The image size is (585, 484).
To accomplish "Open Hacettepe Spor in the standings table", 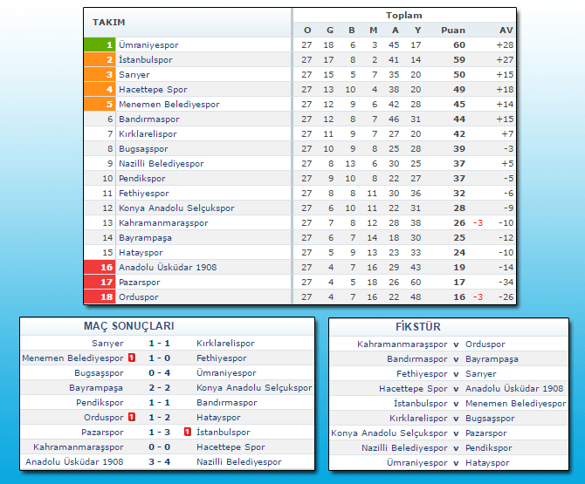I will (x=153, y=89).
